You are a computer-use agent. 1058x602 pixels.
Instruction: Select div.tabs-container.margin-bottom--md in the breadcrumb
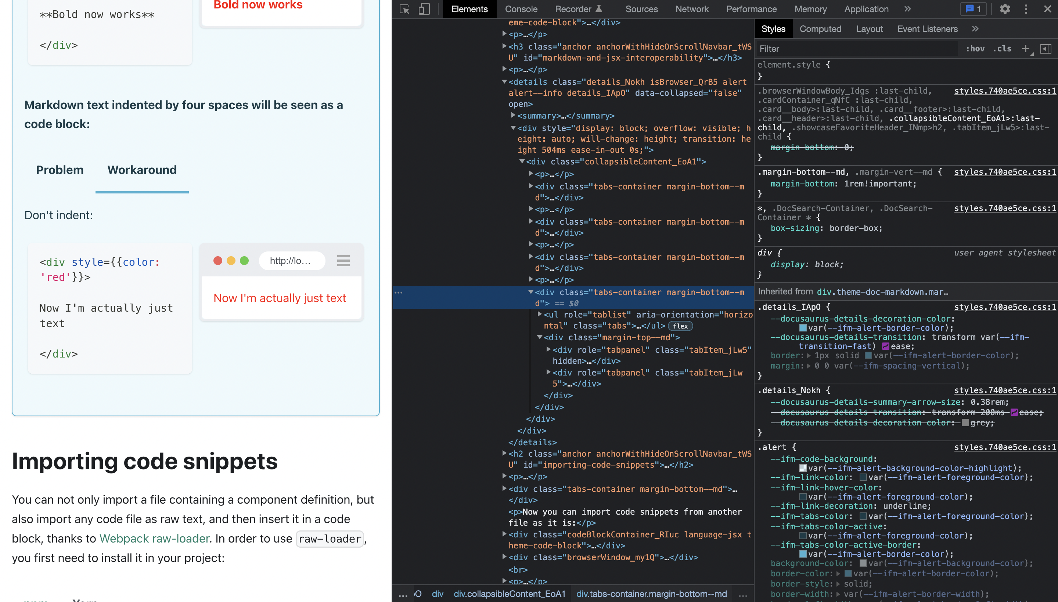coord(651,594)
